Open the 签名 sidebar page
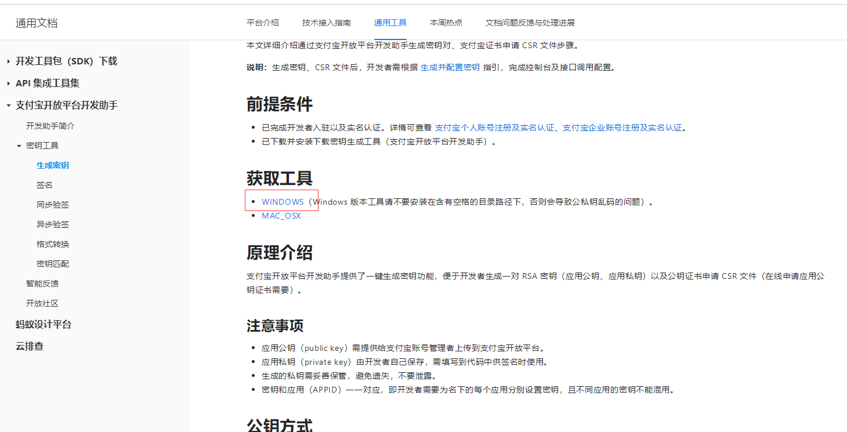 [x=45, y=185]
